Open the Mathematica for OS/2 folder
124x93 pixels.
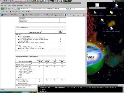[111, 14]
